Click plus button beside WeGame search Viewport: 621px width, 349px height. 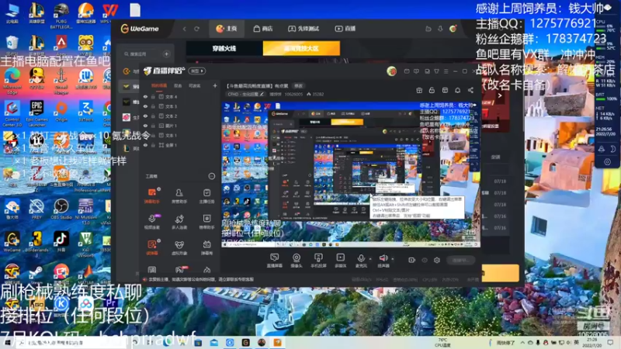(166, 54)
